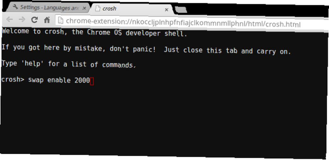Click the wrench icon on Settings tab

[15, 7]
